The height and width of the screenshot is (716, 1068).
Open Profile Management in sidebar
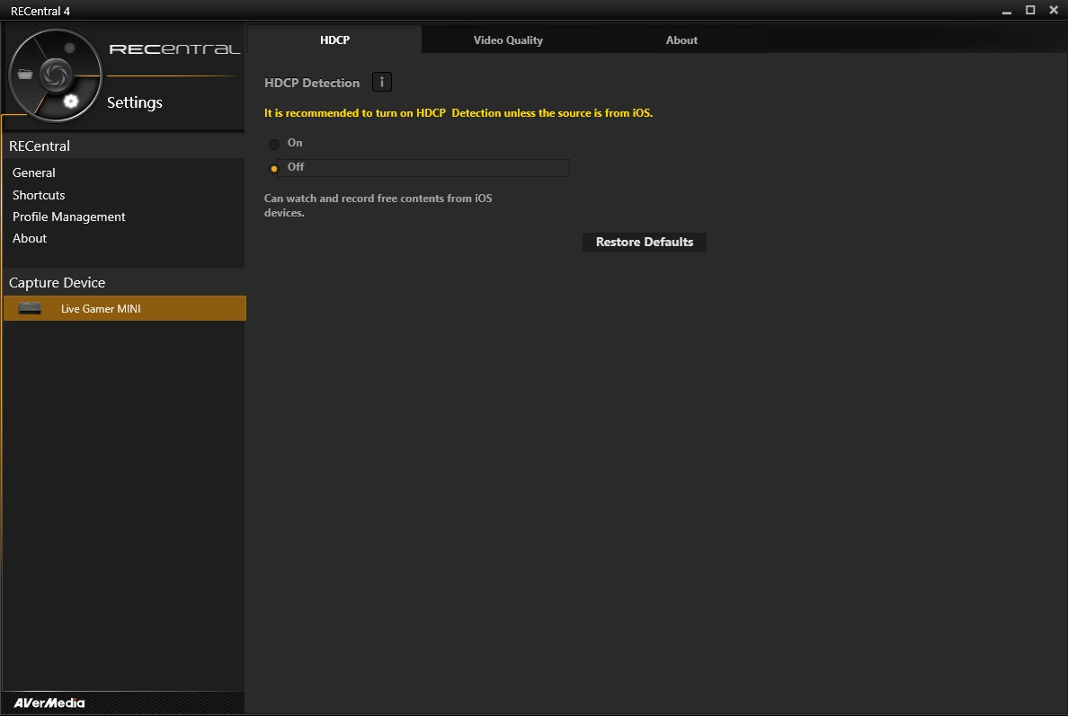[69, 217]
